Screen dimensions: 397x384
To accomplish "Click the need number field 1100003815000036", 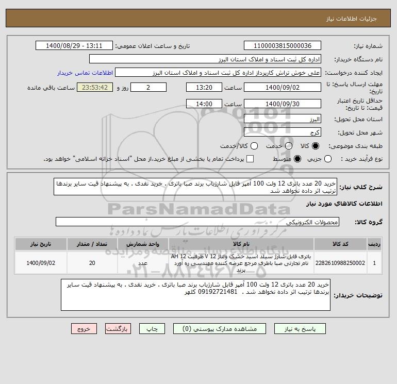I will tap(283, 46).
